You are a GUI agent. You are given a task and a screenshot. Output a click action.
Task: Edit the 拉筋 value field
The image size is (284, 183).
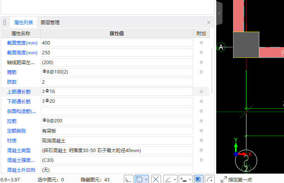(x=117, y=121)
